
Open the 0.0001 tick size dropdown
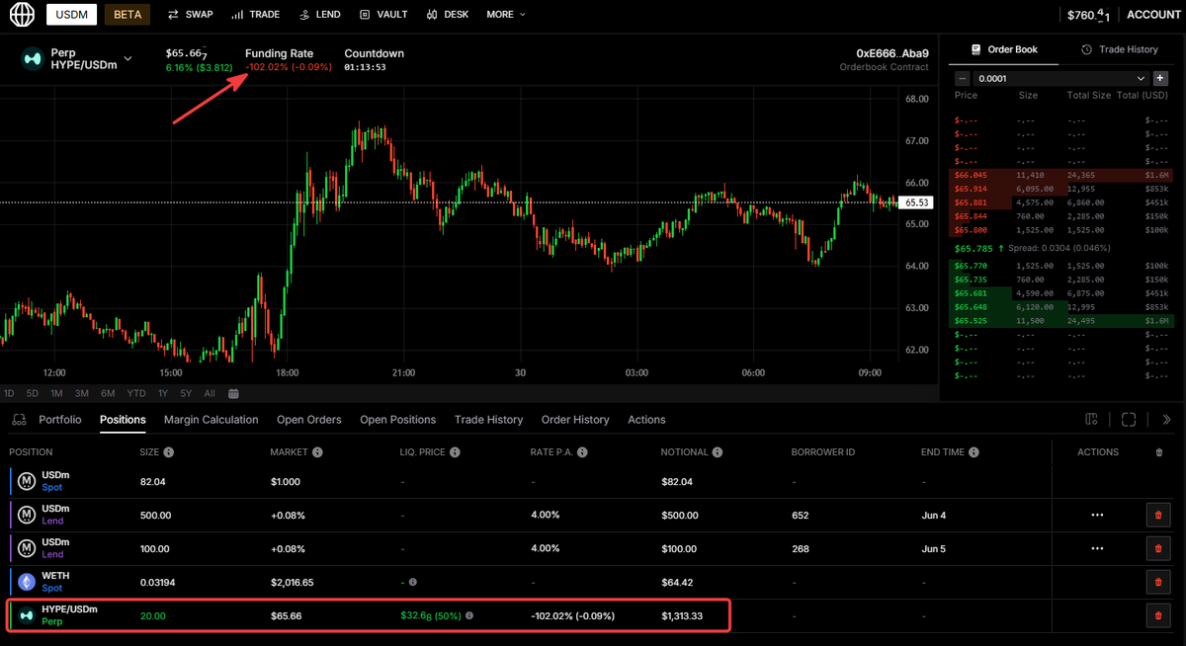click(1060, 78)
